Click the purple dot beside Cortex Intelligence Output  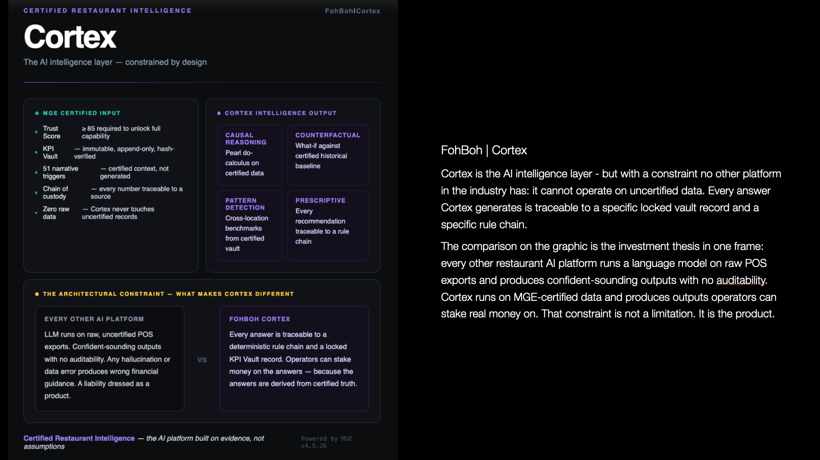click(x=219, y=113)
